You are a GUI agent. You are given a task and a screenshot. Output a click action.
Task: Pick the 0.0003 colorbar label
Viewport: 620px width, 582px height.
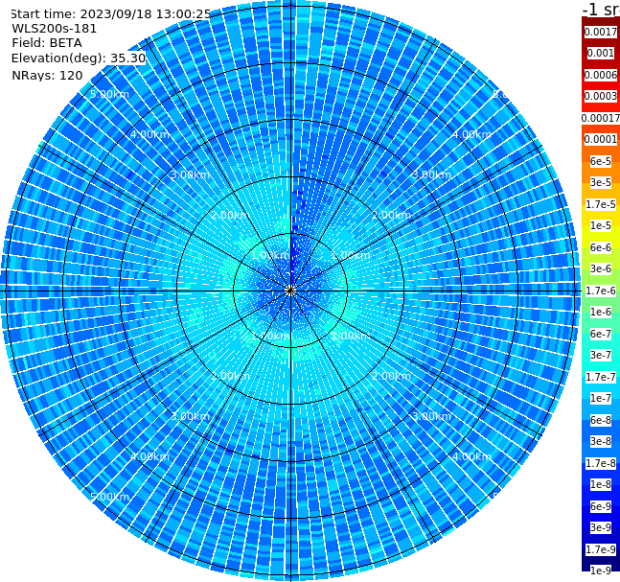coord(601,96)
